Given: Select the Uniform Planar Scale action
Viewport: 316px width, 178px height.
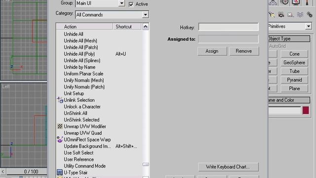Looking at the screenshot, I should (x=83, y=74).
